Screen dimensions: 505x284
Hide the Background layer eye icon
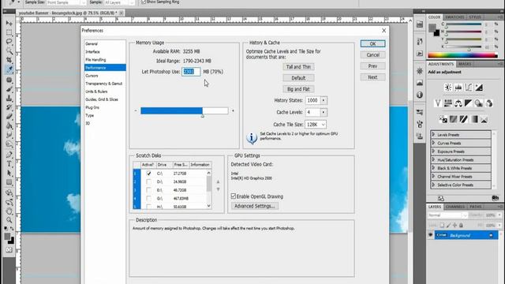point(430,235)
